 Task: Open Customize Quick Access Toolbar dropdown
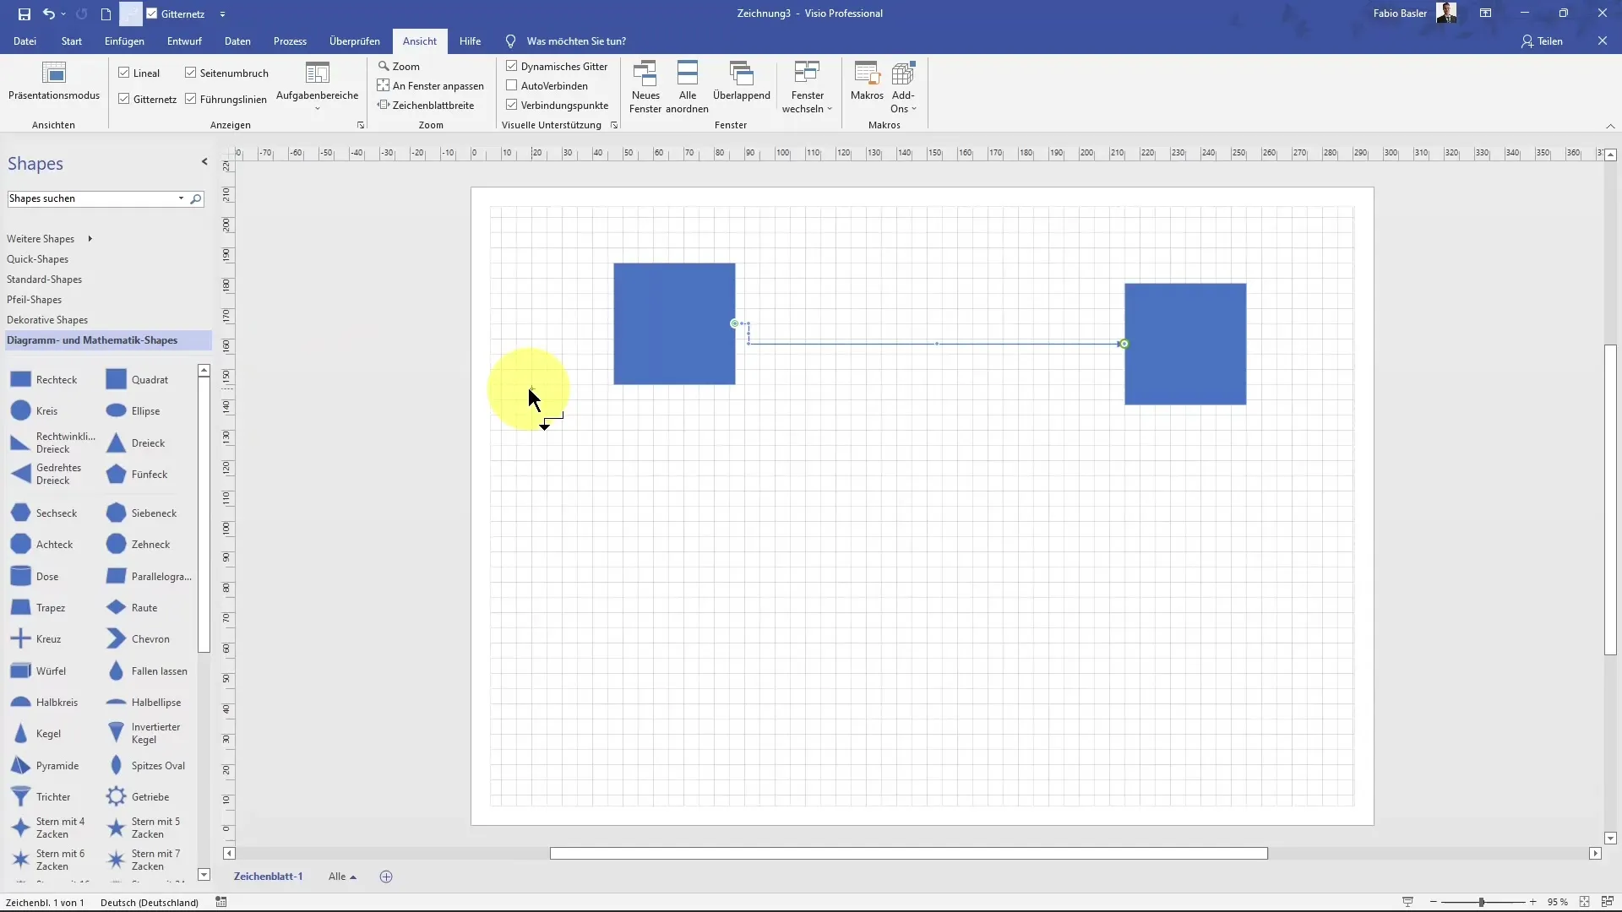pyautogui.click(x=222, y=14)
